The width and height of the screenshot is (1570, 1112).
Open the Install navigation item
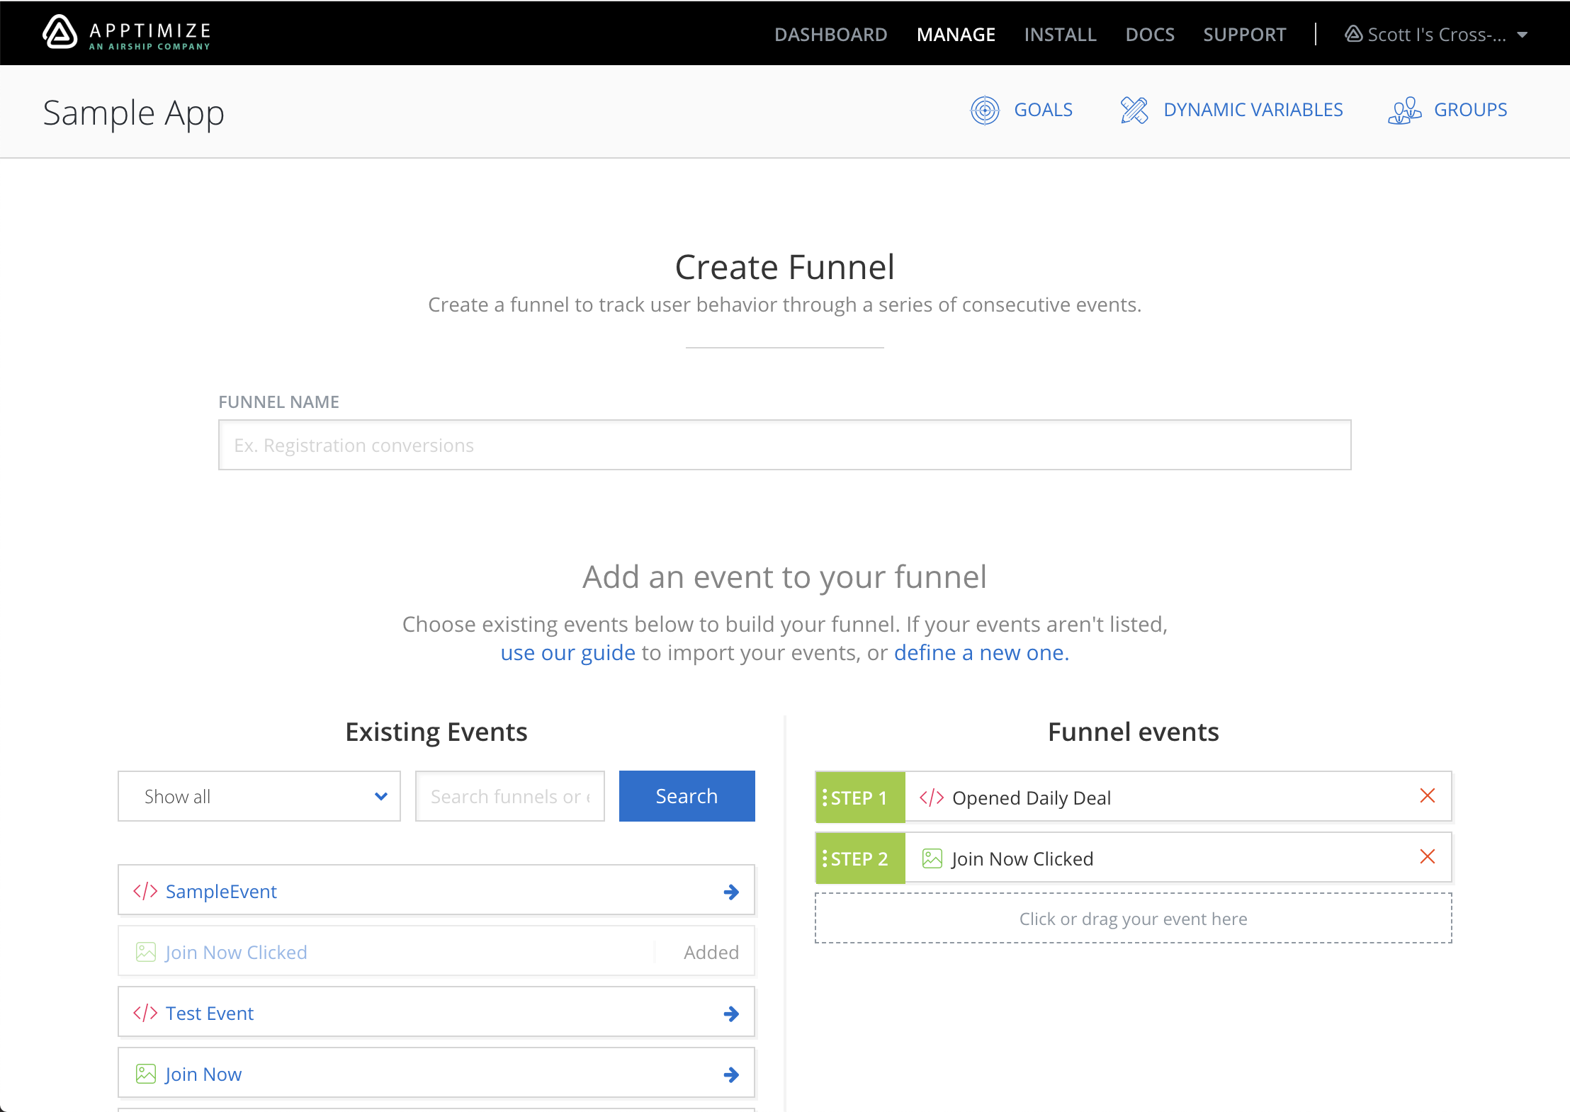pyautogui.click(x=1060, y=35)
